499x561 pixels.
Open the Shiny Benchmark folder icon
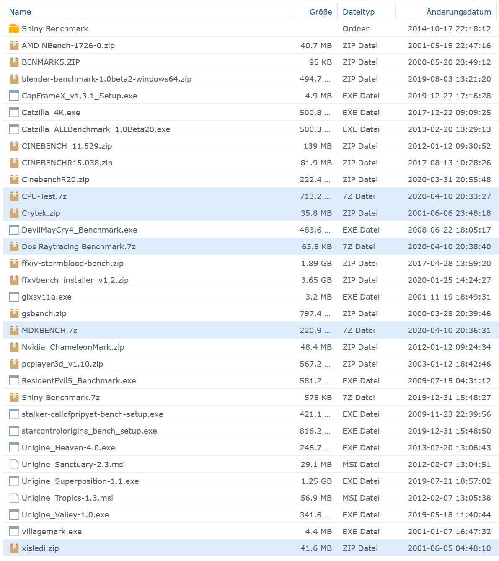click(x=14, y=28)
